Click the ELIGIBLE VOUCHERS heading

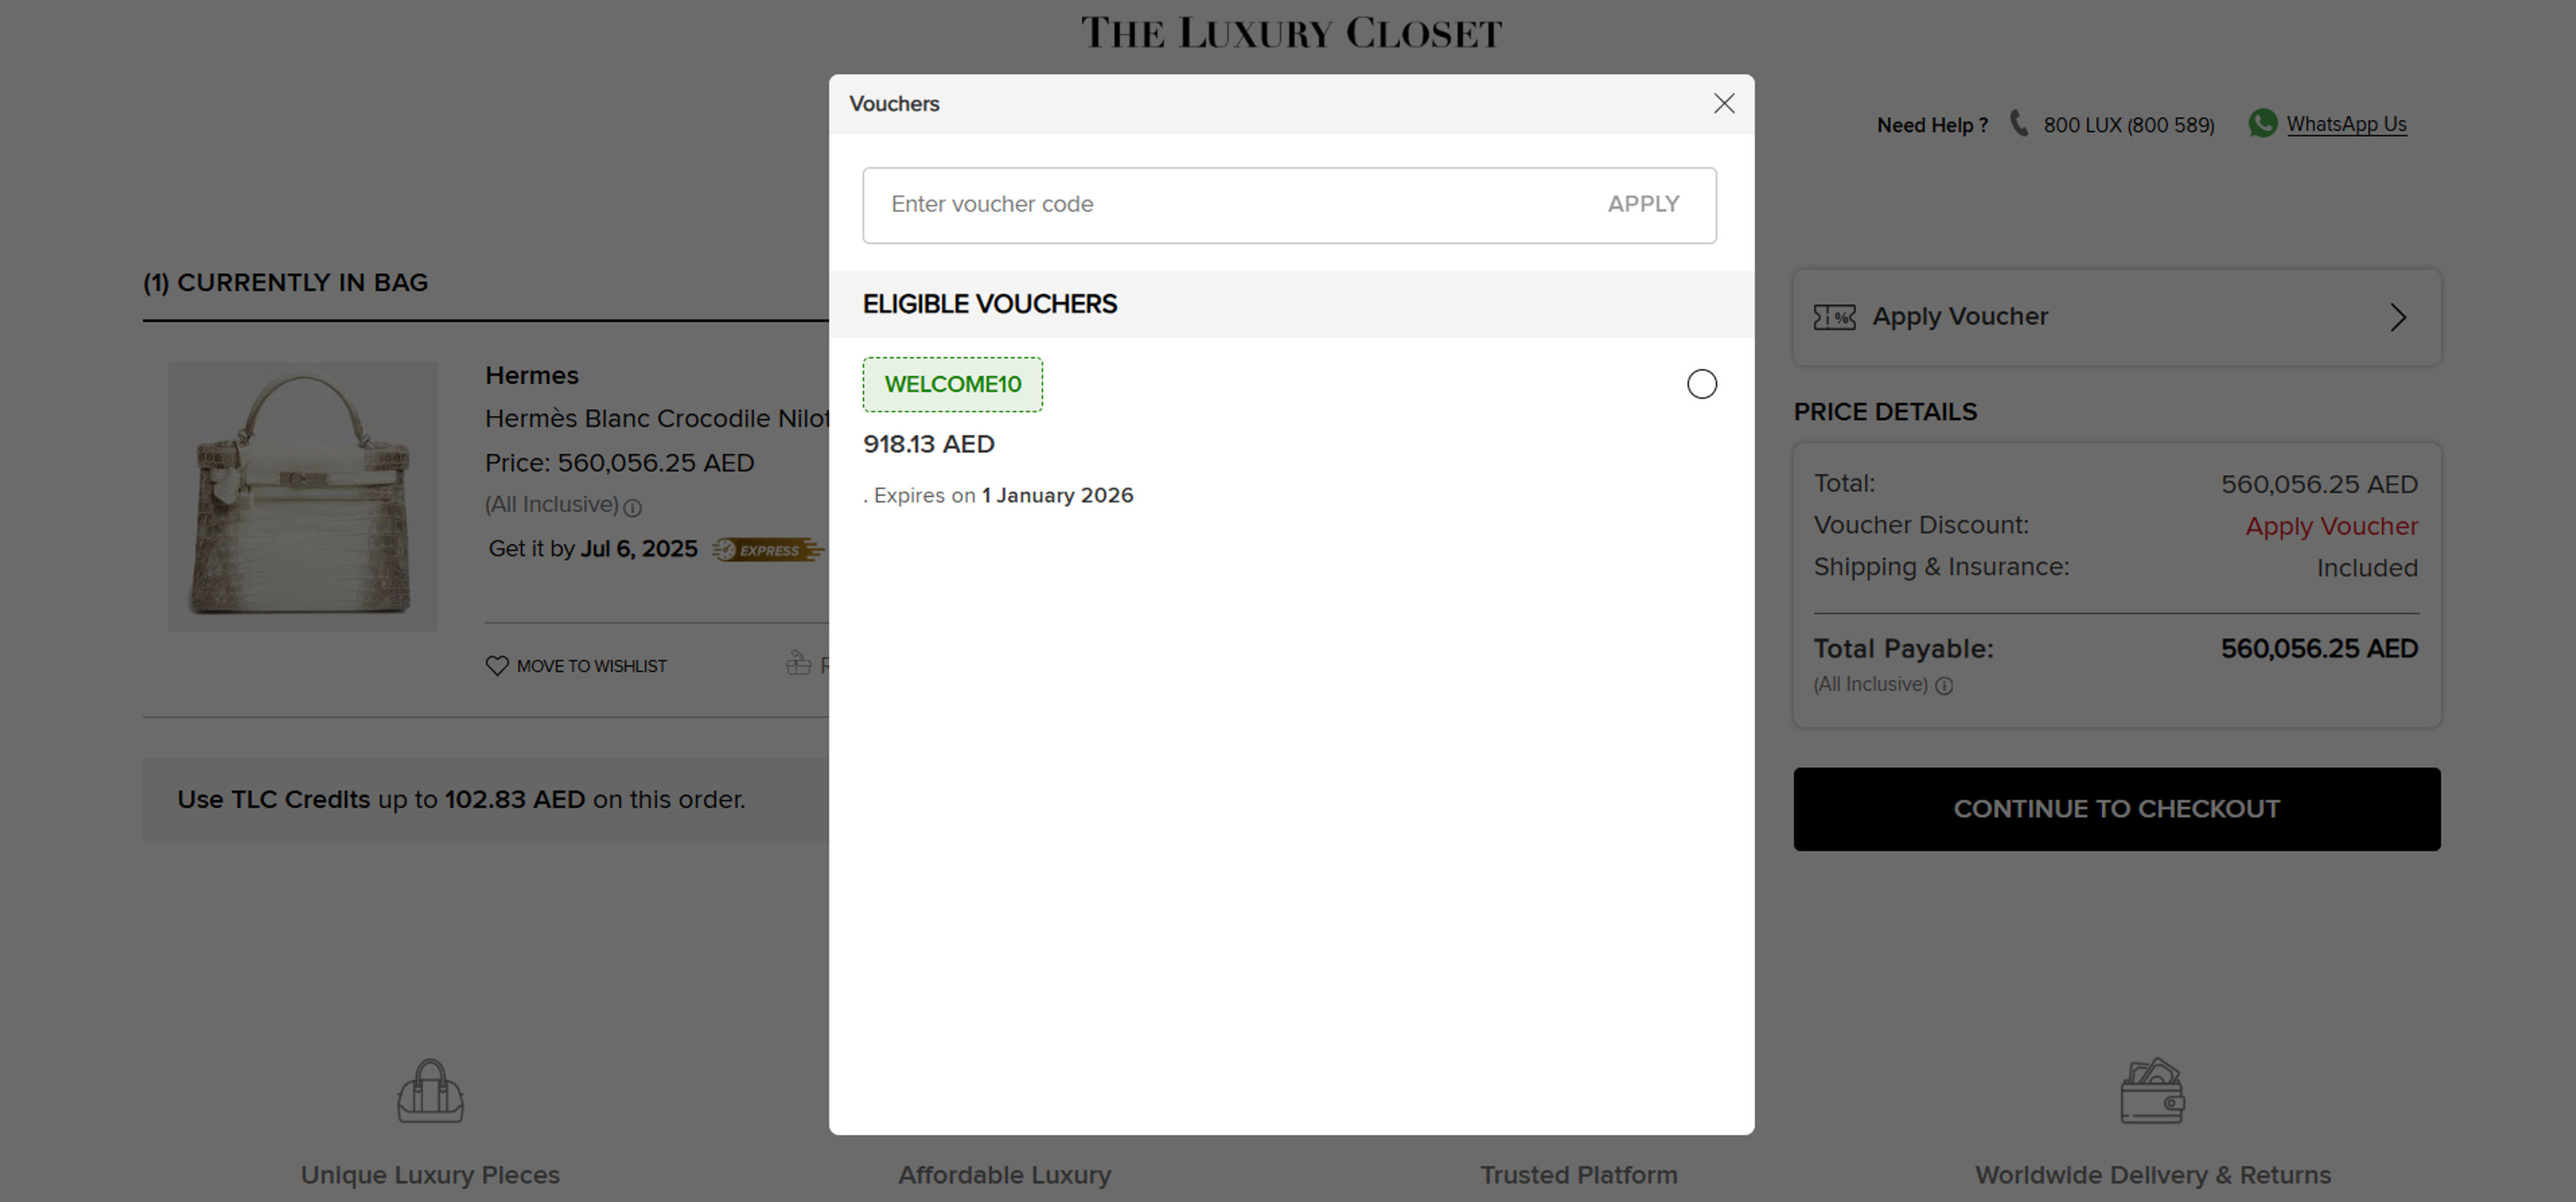(989, 304)
